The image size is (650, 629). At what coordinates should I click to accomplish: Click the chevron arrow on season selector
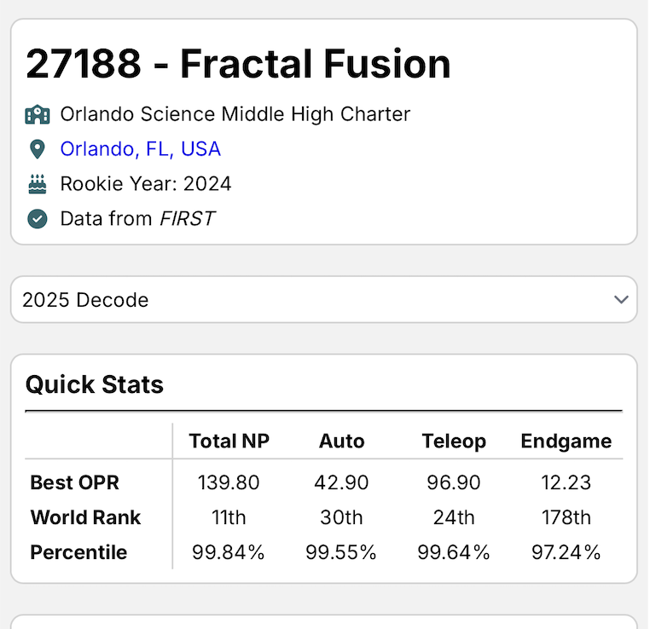[621, 299]
